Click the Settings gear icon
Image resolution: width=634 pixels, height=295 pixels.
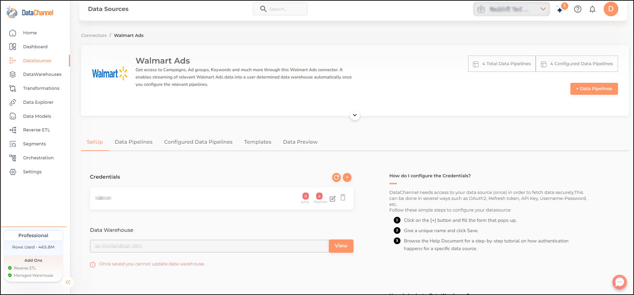(x=13, y=172)
